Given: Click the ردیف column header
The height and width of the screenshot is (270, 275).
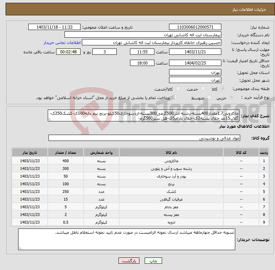Looking at the screenshot, I should tap(264, 152).
